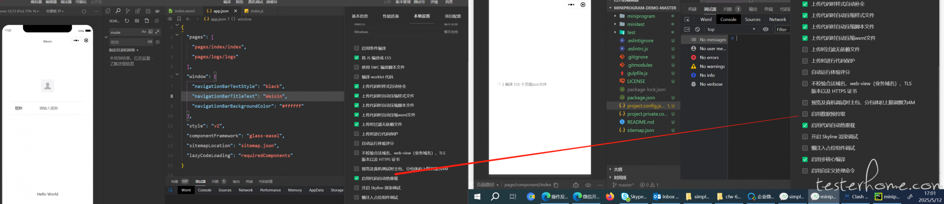Uncheck 启用代码自动热重载 in right settings panel
This screenshot has width=944, height=204.
pyautogui.click(x=805, y=125)
